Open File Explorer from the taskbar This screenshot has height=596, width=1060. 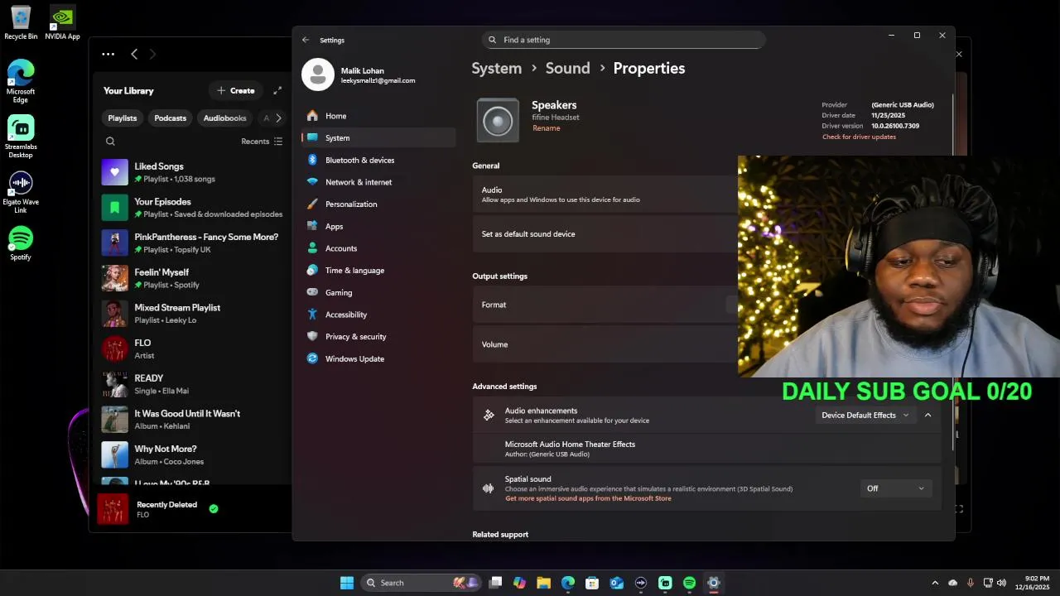click(543, 583)
